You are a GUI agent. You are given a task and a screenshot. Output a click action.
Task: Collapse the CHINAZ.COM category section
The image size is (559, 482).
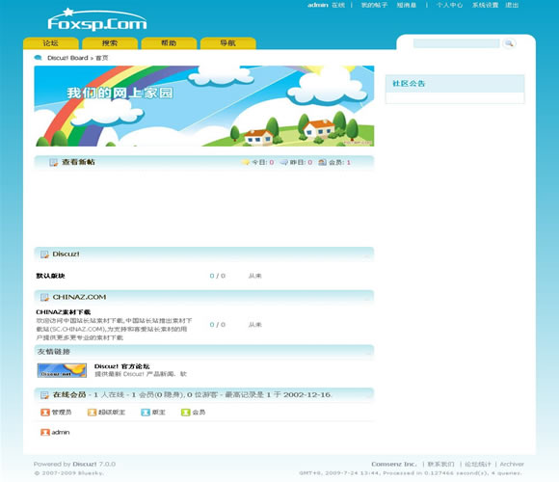[x=367, y=299]
